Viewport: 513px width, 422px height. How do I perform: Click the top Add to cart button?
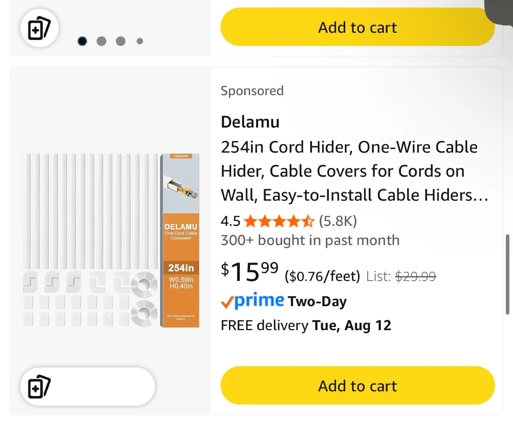357,27
